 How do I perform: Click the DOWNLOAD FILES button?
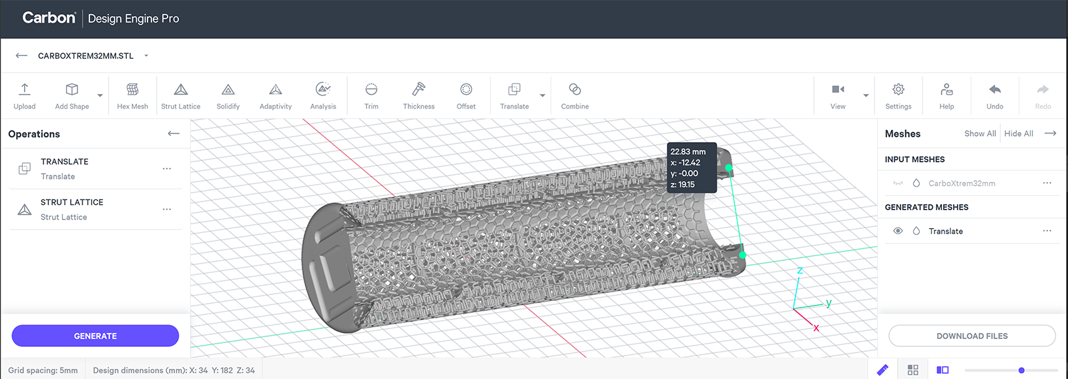coord(971,336)
